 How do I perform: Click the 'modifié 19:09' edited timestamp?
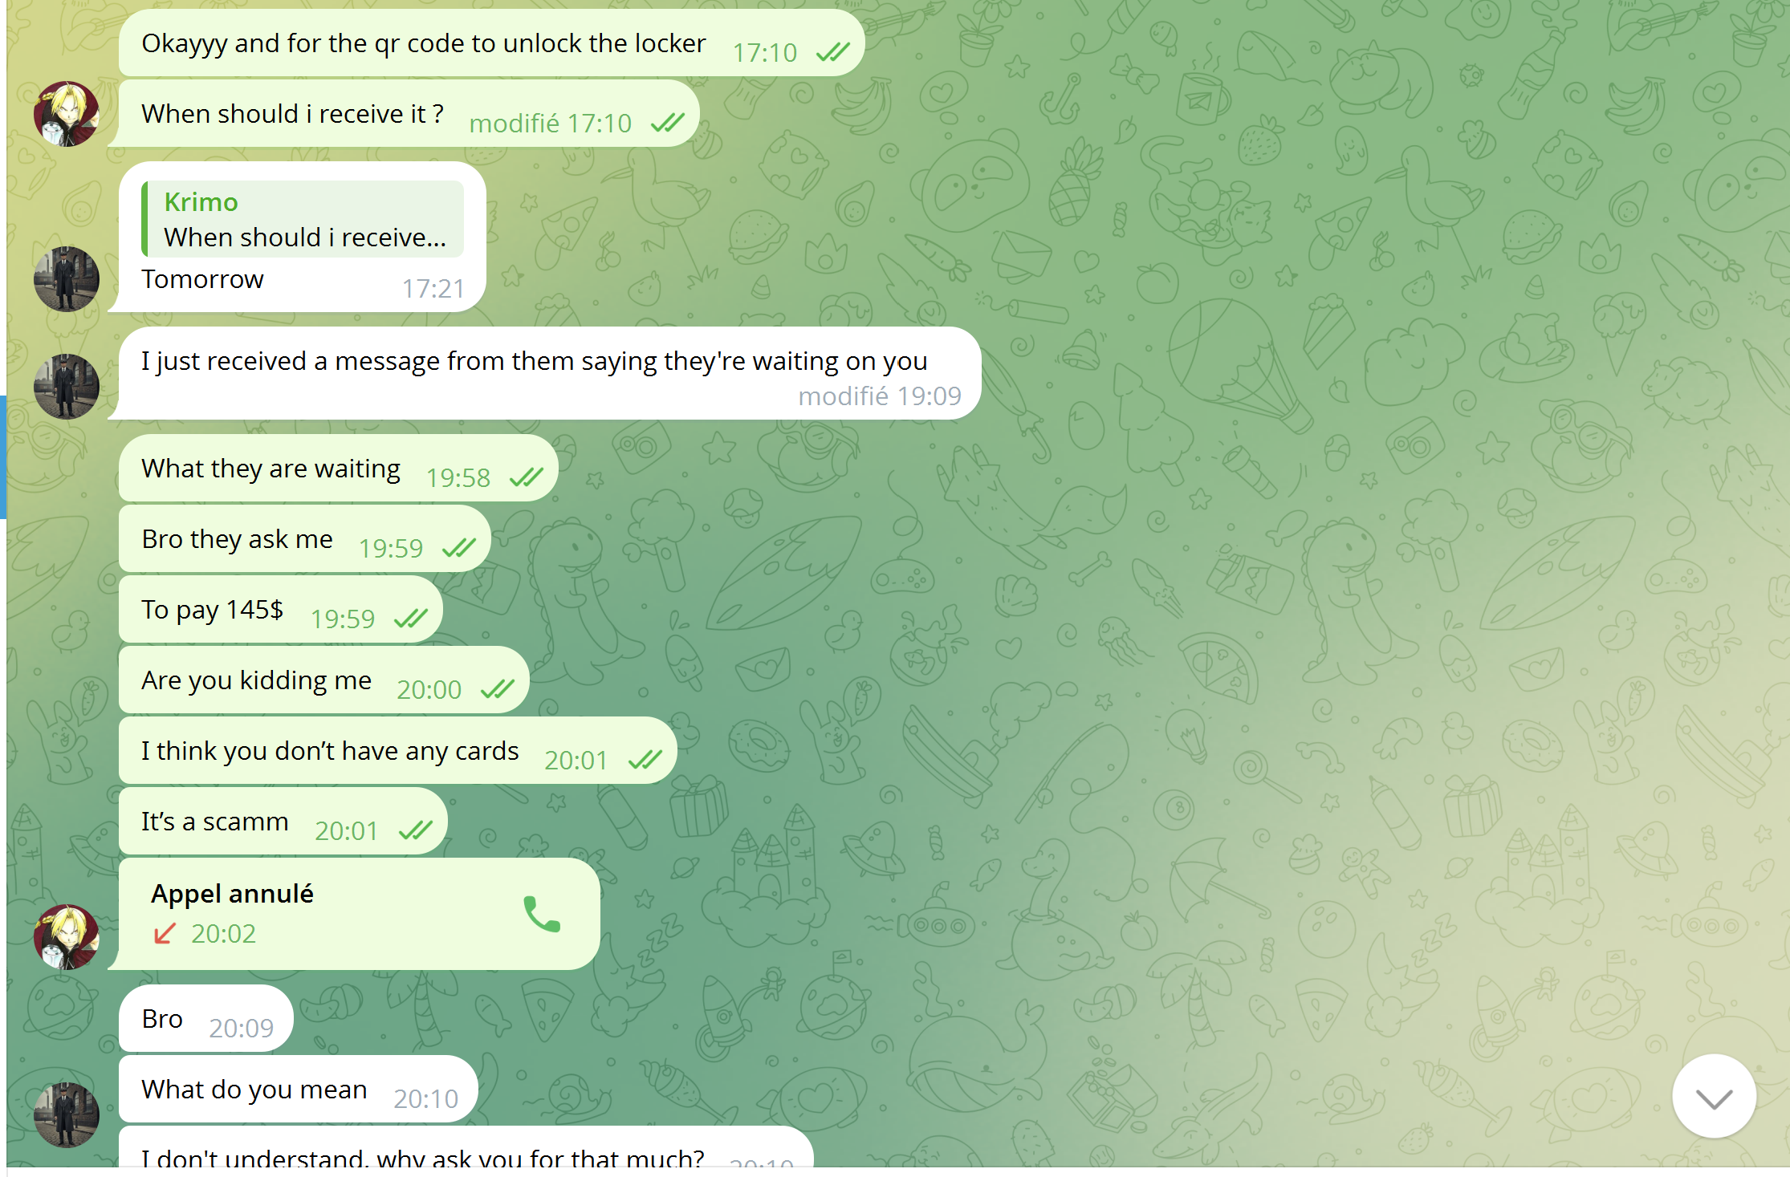coord(879,396)
